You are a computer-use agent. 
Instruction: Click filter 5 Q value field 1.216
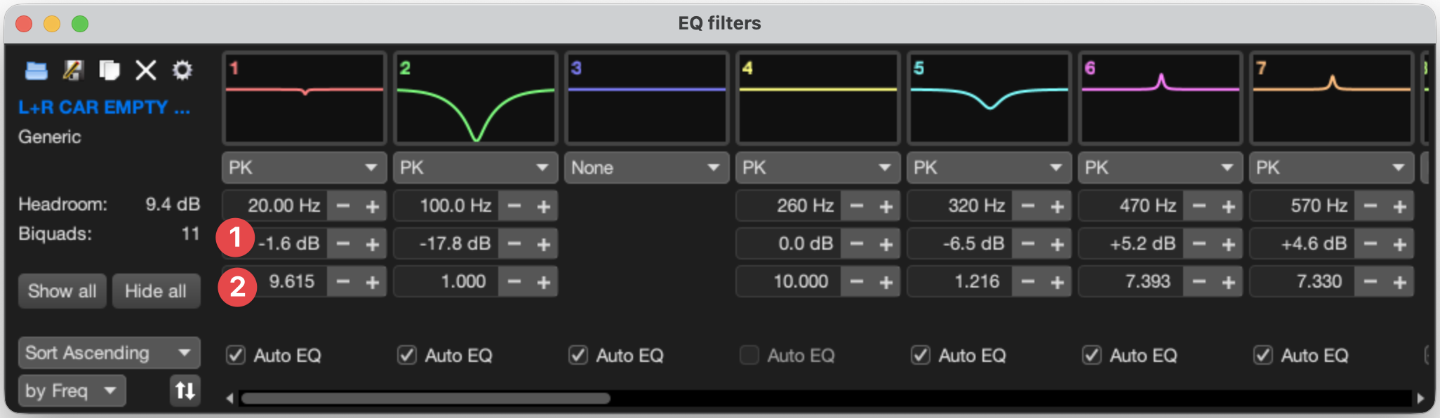coord(960,282)
